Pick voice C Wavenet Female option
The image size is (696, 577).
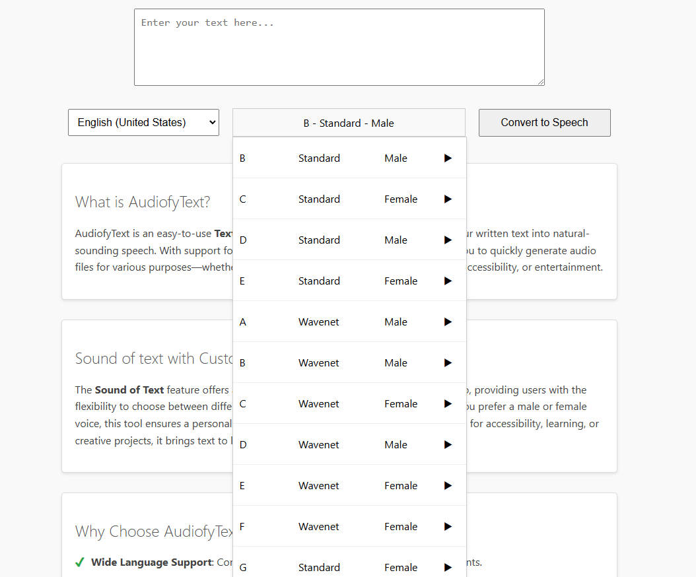pos(349,403)
